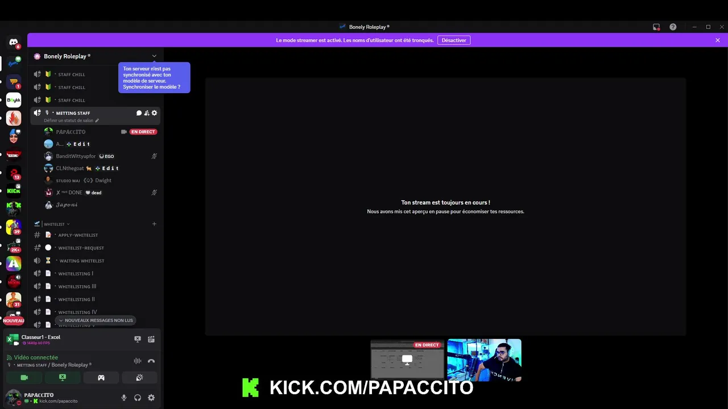Click PAPACCITO avatar in the user panel
The image size is (728, 409).
coord(14,398)
